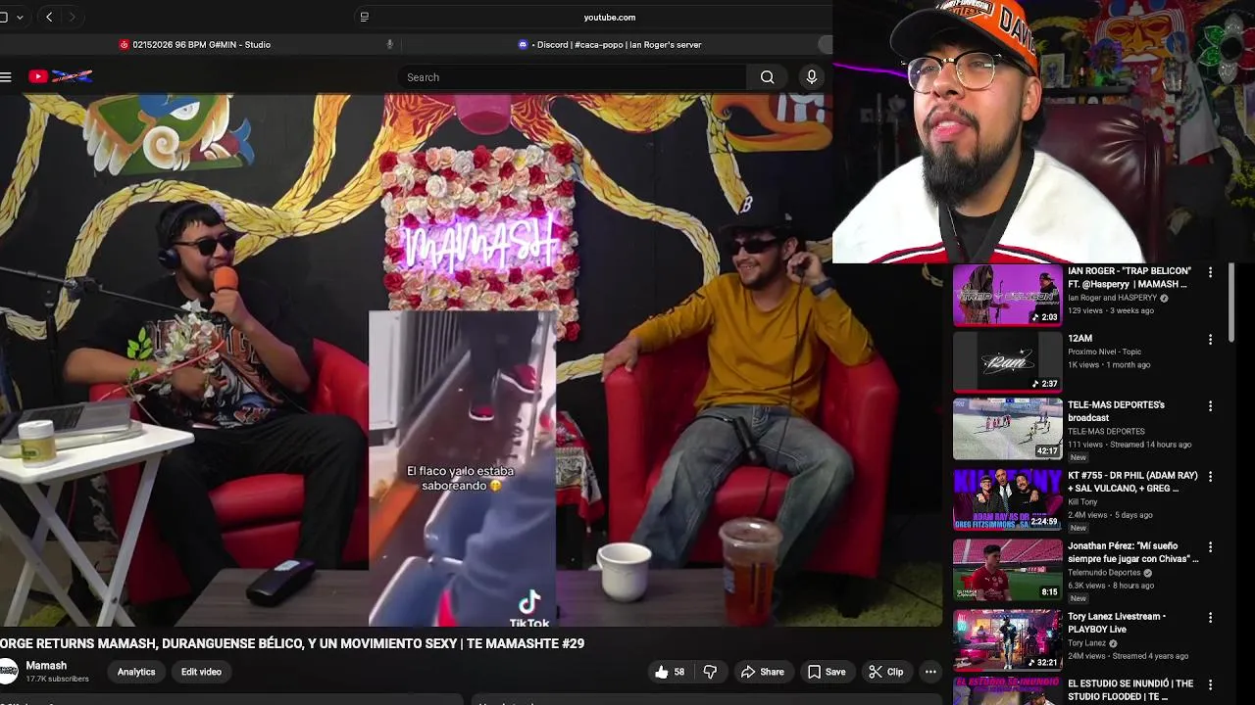Open TELE-MAS DEPORTES broadcast thumbnail
The height and width of the screenshot is (705, 1255).
click(1007, 429)
